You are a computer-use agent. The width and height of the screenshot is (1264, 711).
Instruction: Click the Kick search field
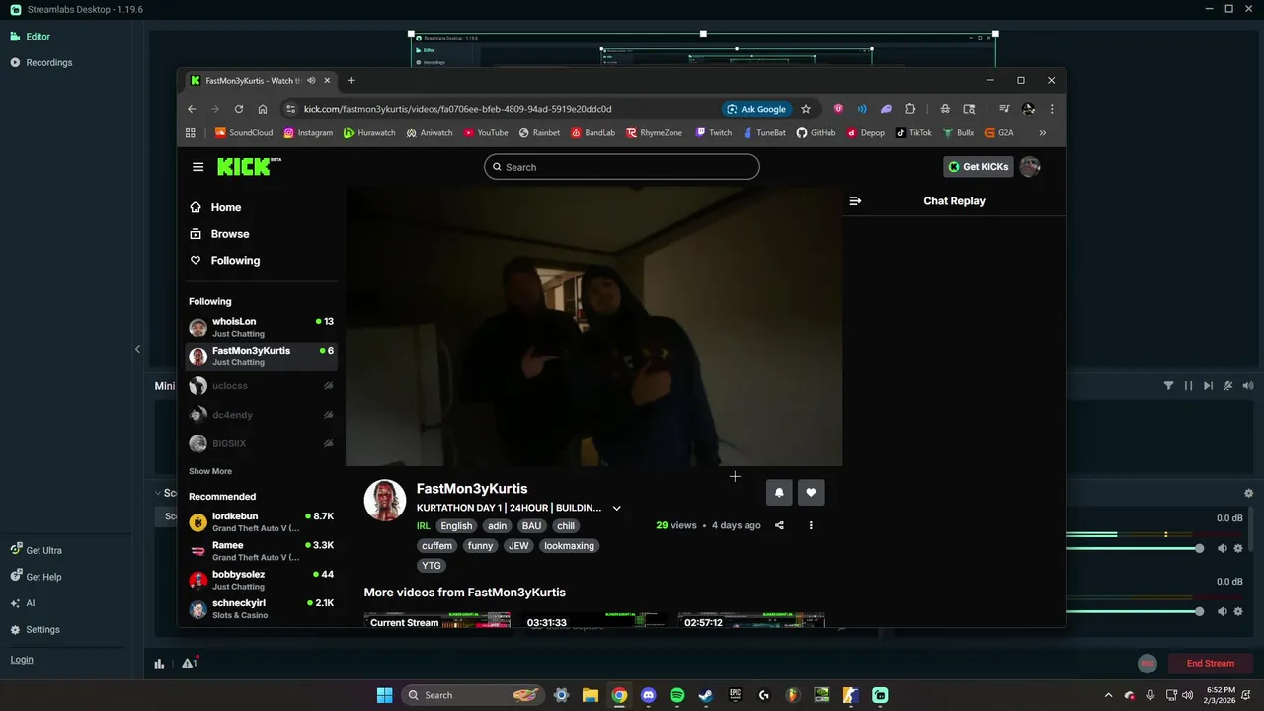(x=622, y=167)
